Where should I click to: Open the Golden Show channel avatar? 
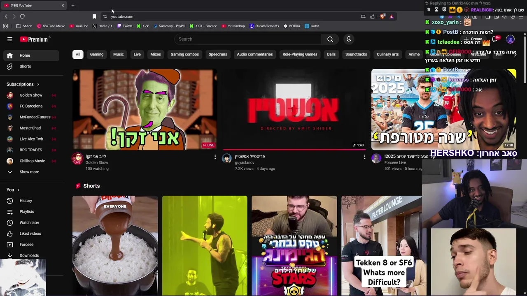[x=77, y=159]
